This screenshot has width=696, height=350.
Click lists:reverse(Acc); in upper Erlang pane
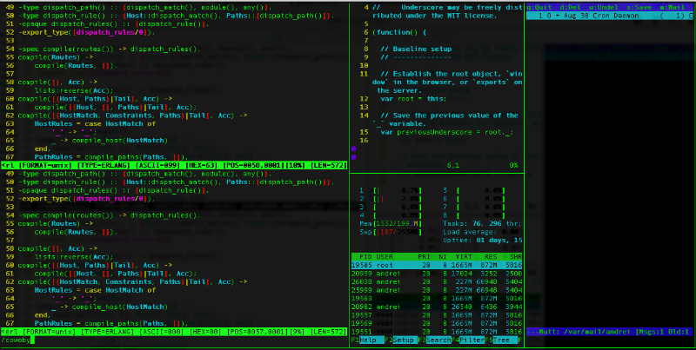point(74,90)
